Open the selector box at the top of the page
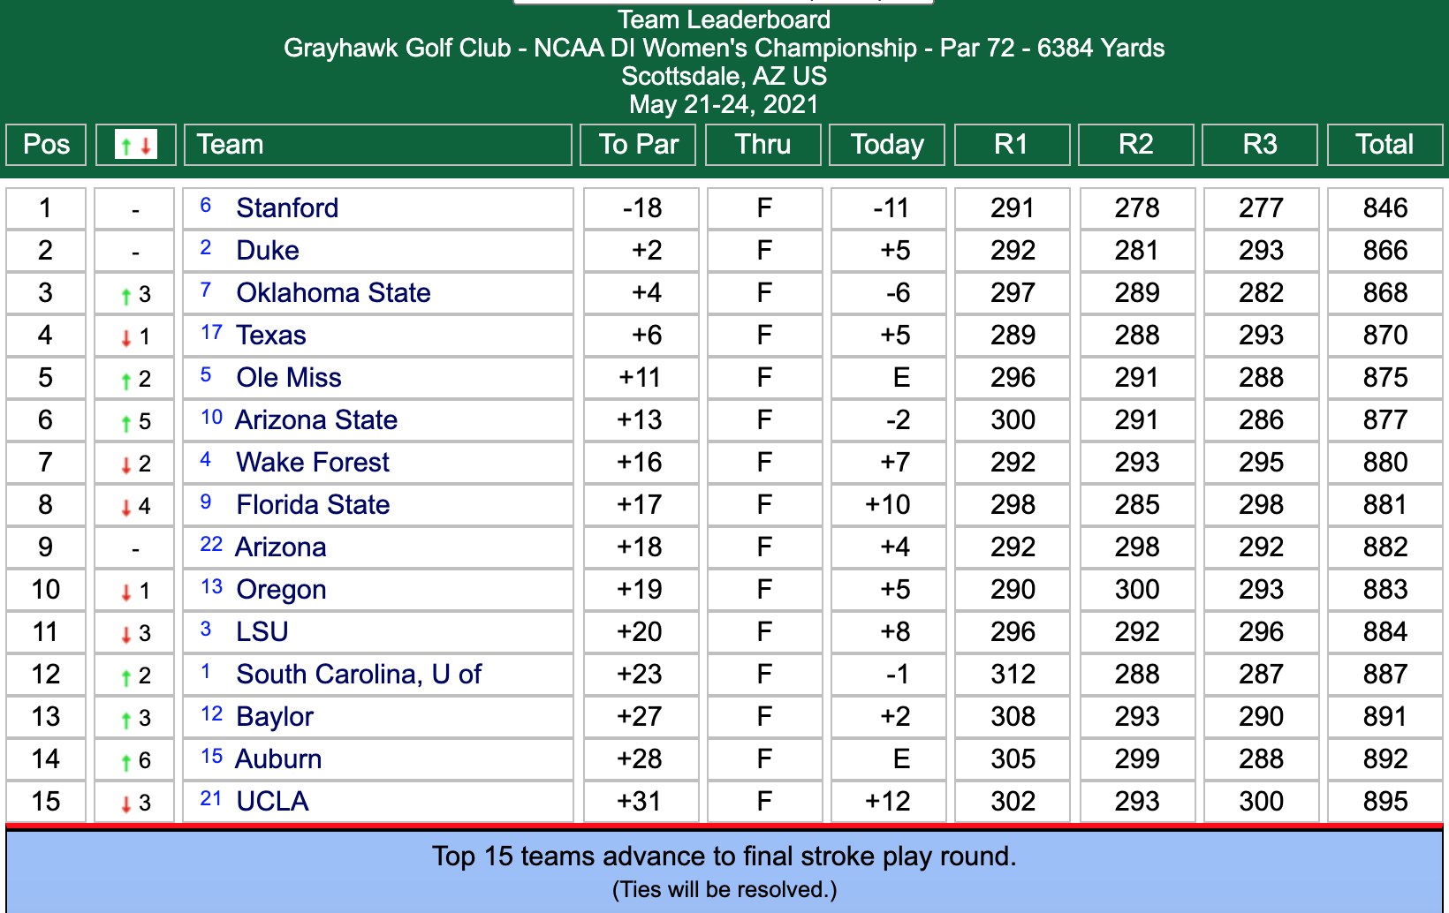The width and height of the screenshot is (1449, 913). [x=723, y=4]
